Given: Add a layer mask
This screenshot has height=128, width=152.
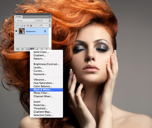Looking at the screenshot, I should [x=27, y=49].
